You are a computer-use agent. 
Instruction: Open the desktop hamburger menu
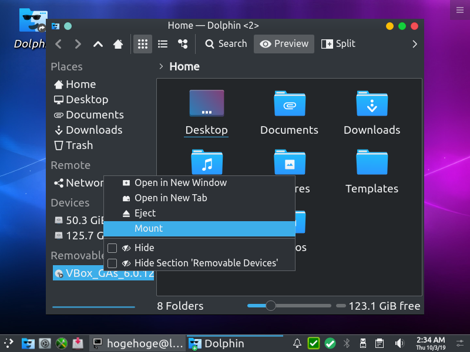click(460, 10)
